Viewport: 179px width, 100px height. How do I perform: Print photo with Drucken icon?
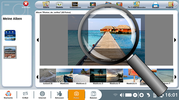(x=156, y=5)
